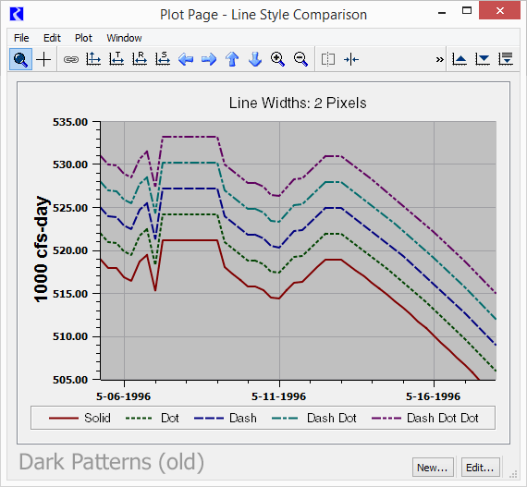Image resolution: width=527 pixels, height=487 pixels.
Task: Pan plot down with blue arrow
Action: click(x=255, y=59)
